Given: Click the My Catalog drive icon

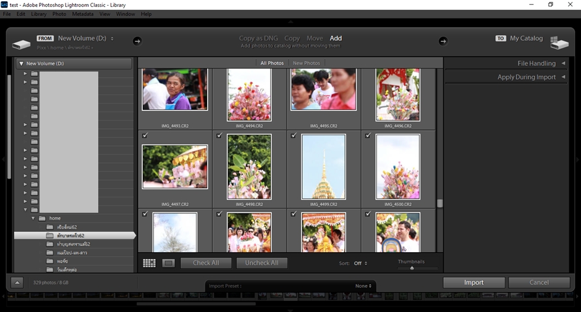Looking at the screenshot, I should 559,43.
